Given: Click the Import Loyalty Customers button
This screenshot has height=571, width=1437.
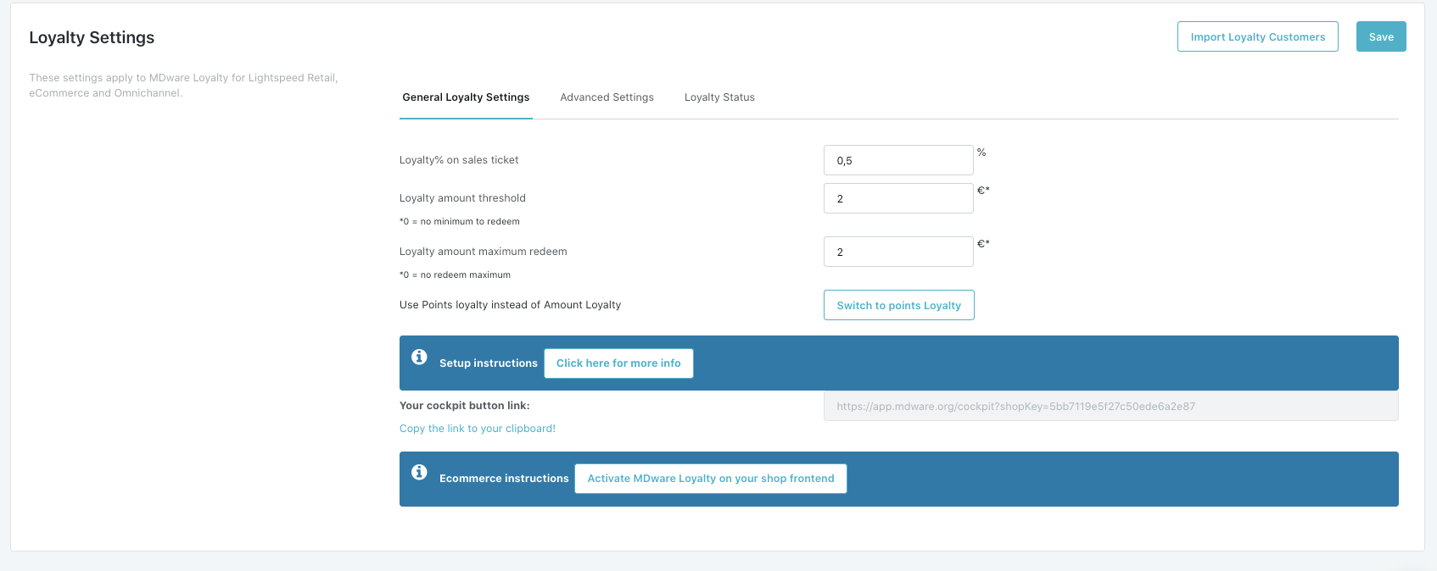Looking at the screenshot, I should point(1257,36).
